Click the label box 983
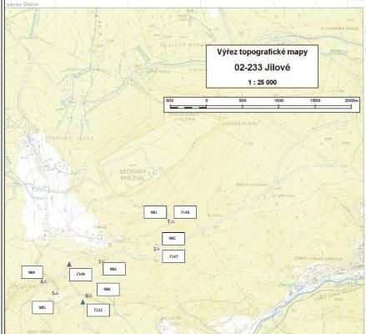The height and width of the screenshot is (334, 366). (x=114, y=269)
